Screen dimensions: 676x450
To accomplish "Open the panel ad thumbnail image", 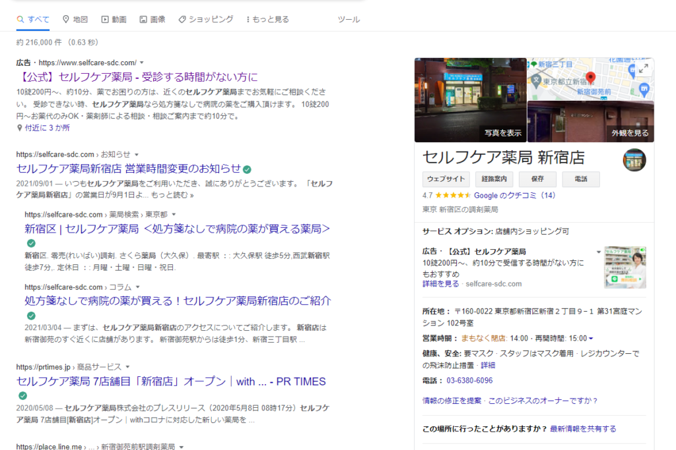I will [625, 267].
